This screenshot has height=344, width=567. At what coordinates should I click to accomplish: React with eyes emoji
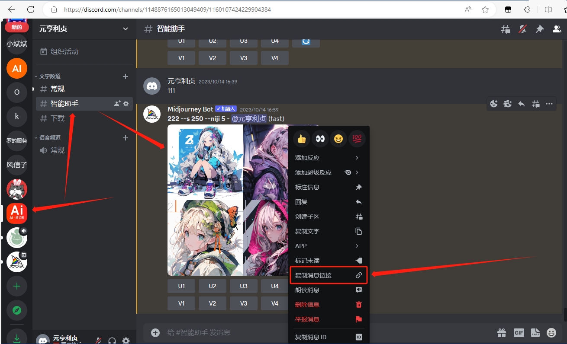(320, 139)
